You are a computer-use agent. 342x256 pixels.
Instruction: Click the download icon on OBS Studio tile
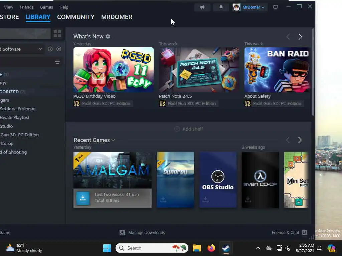pyautogui.click(x=205, y=199)
